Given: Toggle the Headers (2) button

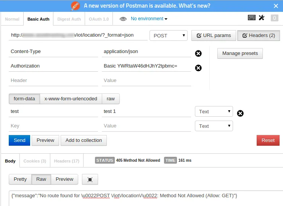Looking at the screenshot, I should coord(259,35).
